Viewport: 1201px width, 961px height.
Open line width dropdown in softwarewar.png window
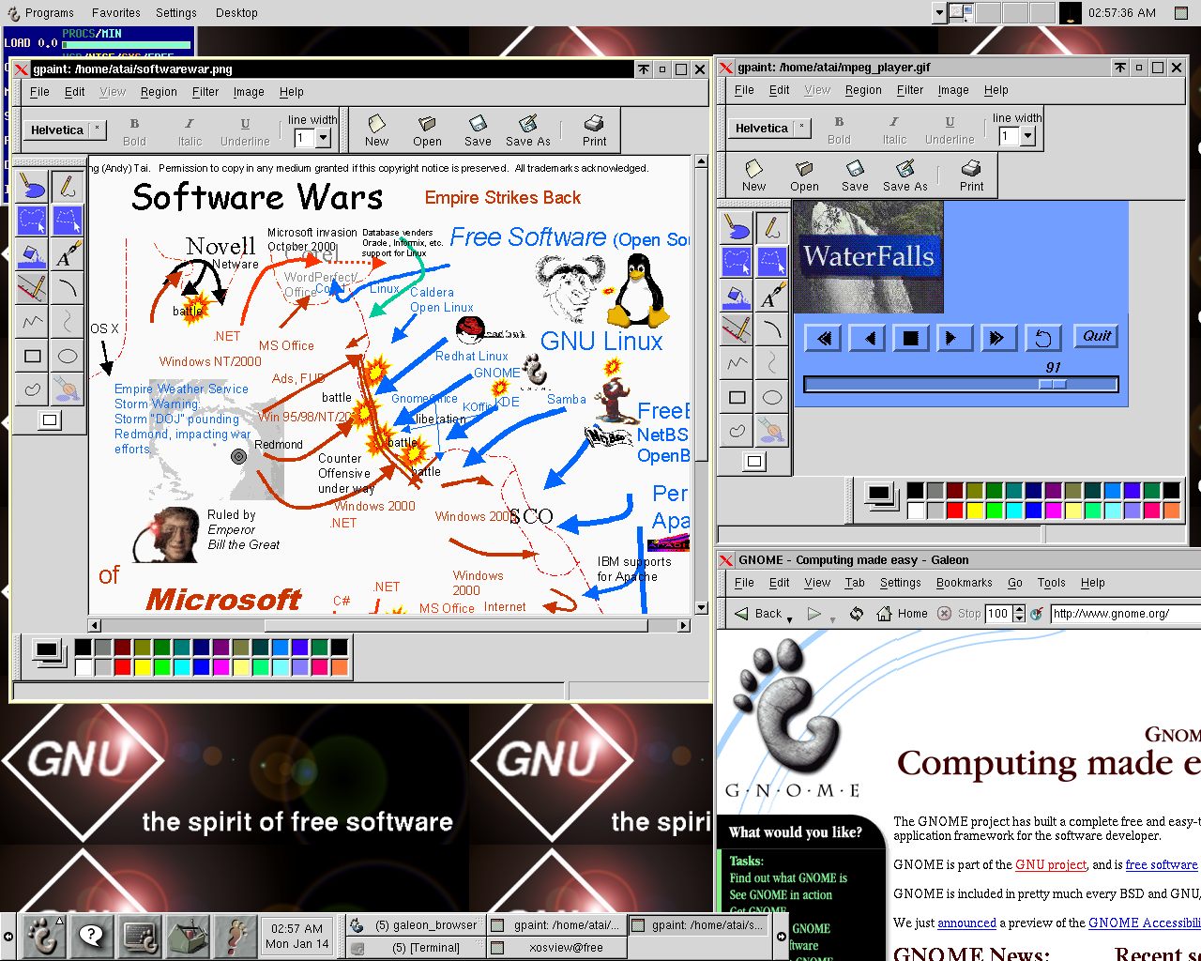pyautogui.click(x=323, y=138)
